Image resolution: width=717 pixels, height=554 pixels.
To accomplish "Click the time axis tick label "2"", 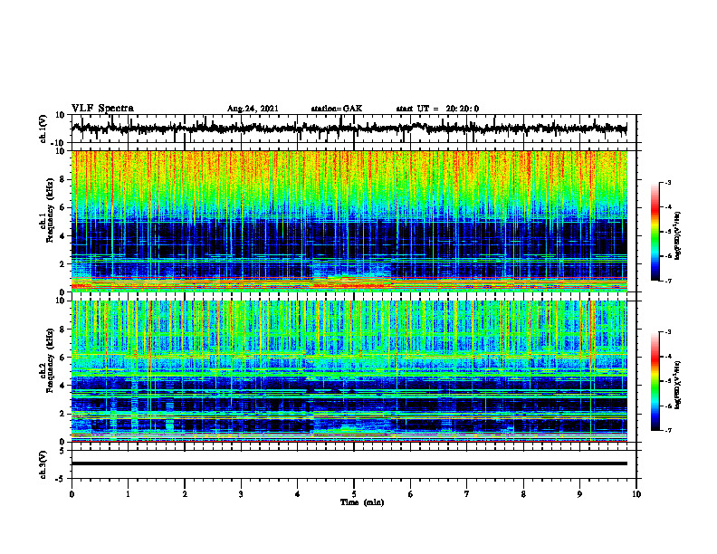I will click(185, 494).
